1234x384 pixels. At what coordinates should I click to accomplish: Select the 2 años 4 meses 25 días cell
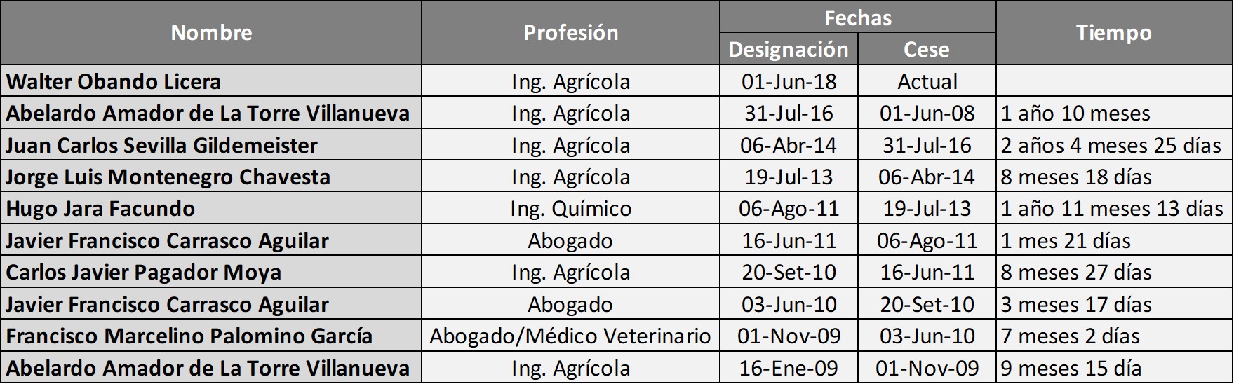click(1111, 146)
